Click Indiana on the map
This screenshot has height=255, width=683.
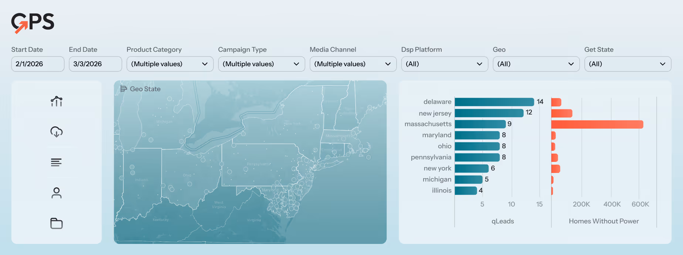[x=141, y=180]
